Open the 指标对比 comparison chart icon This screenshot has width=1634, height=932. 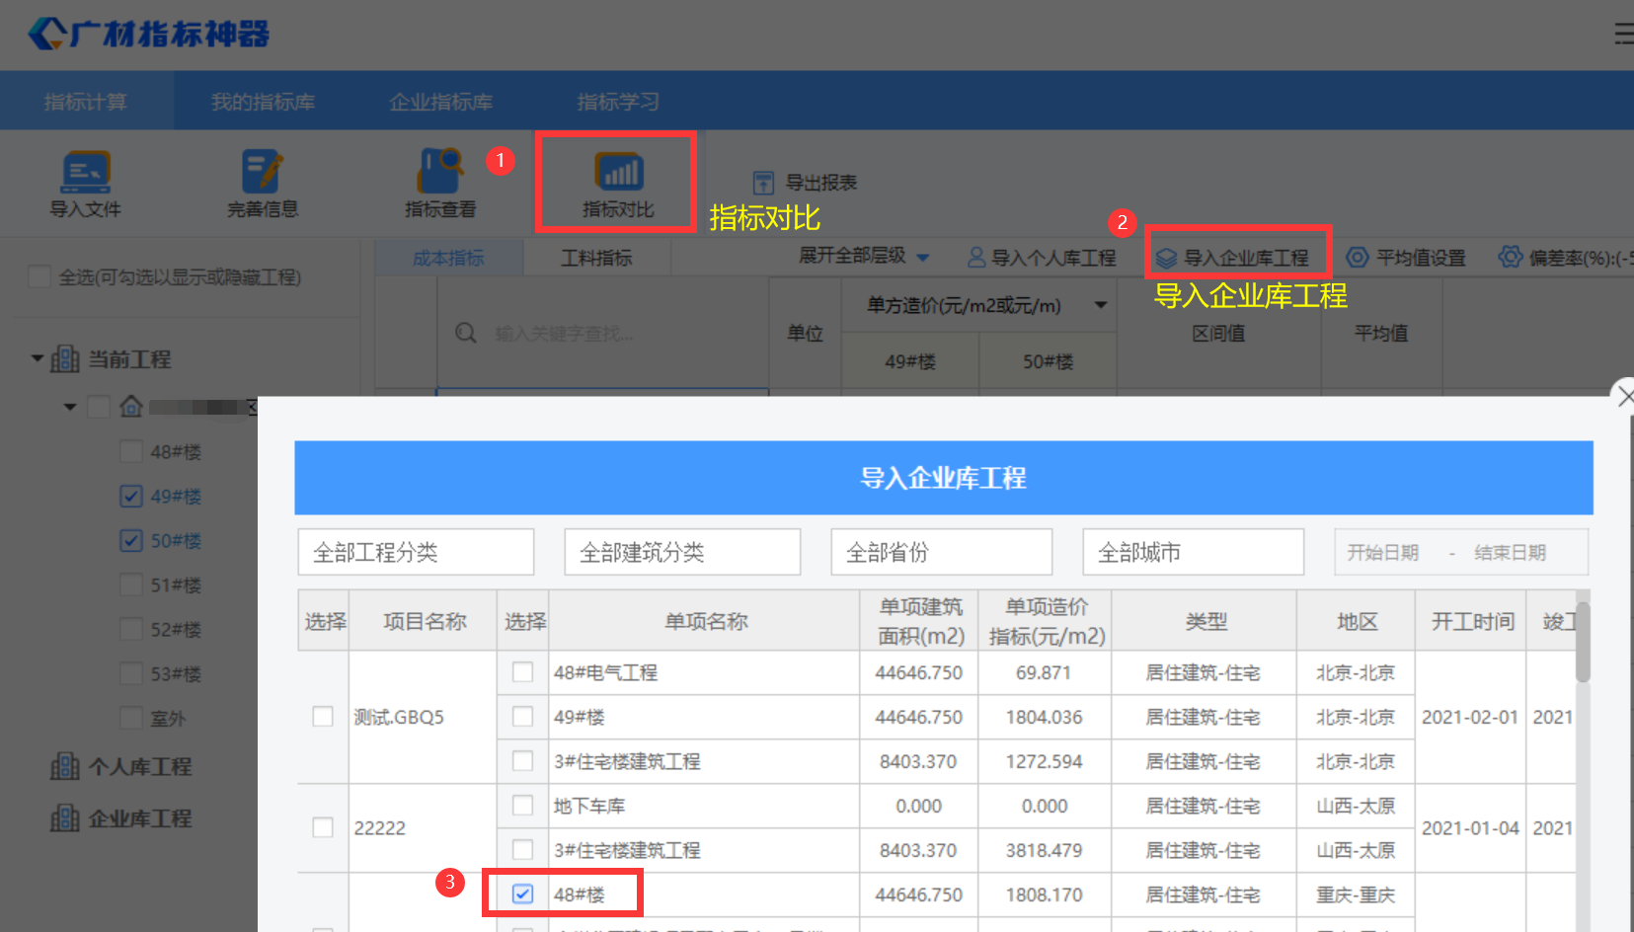[618, 172]
